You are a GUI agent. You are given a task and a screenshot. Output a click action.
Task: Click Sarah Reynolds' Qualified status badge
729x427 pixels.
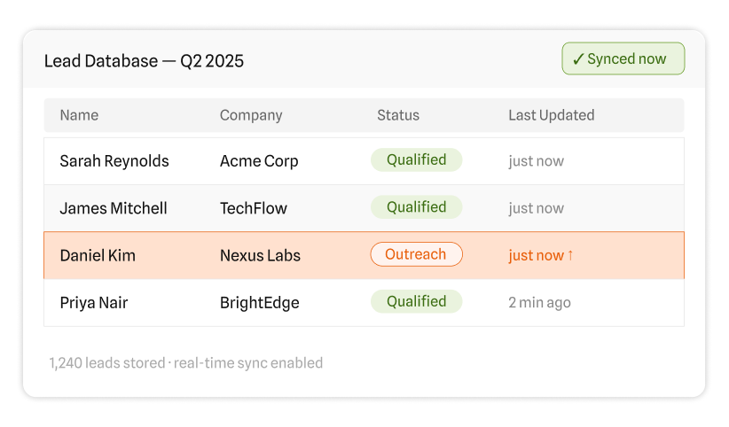416,160
